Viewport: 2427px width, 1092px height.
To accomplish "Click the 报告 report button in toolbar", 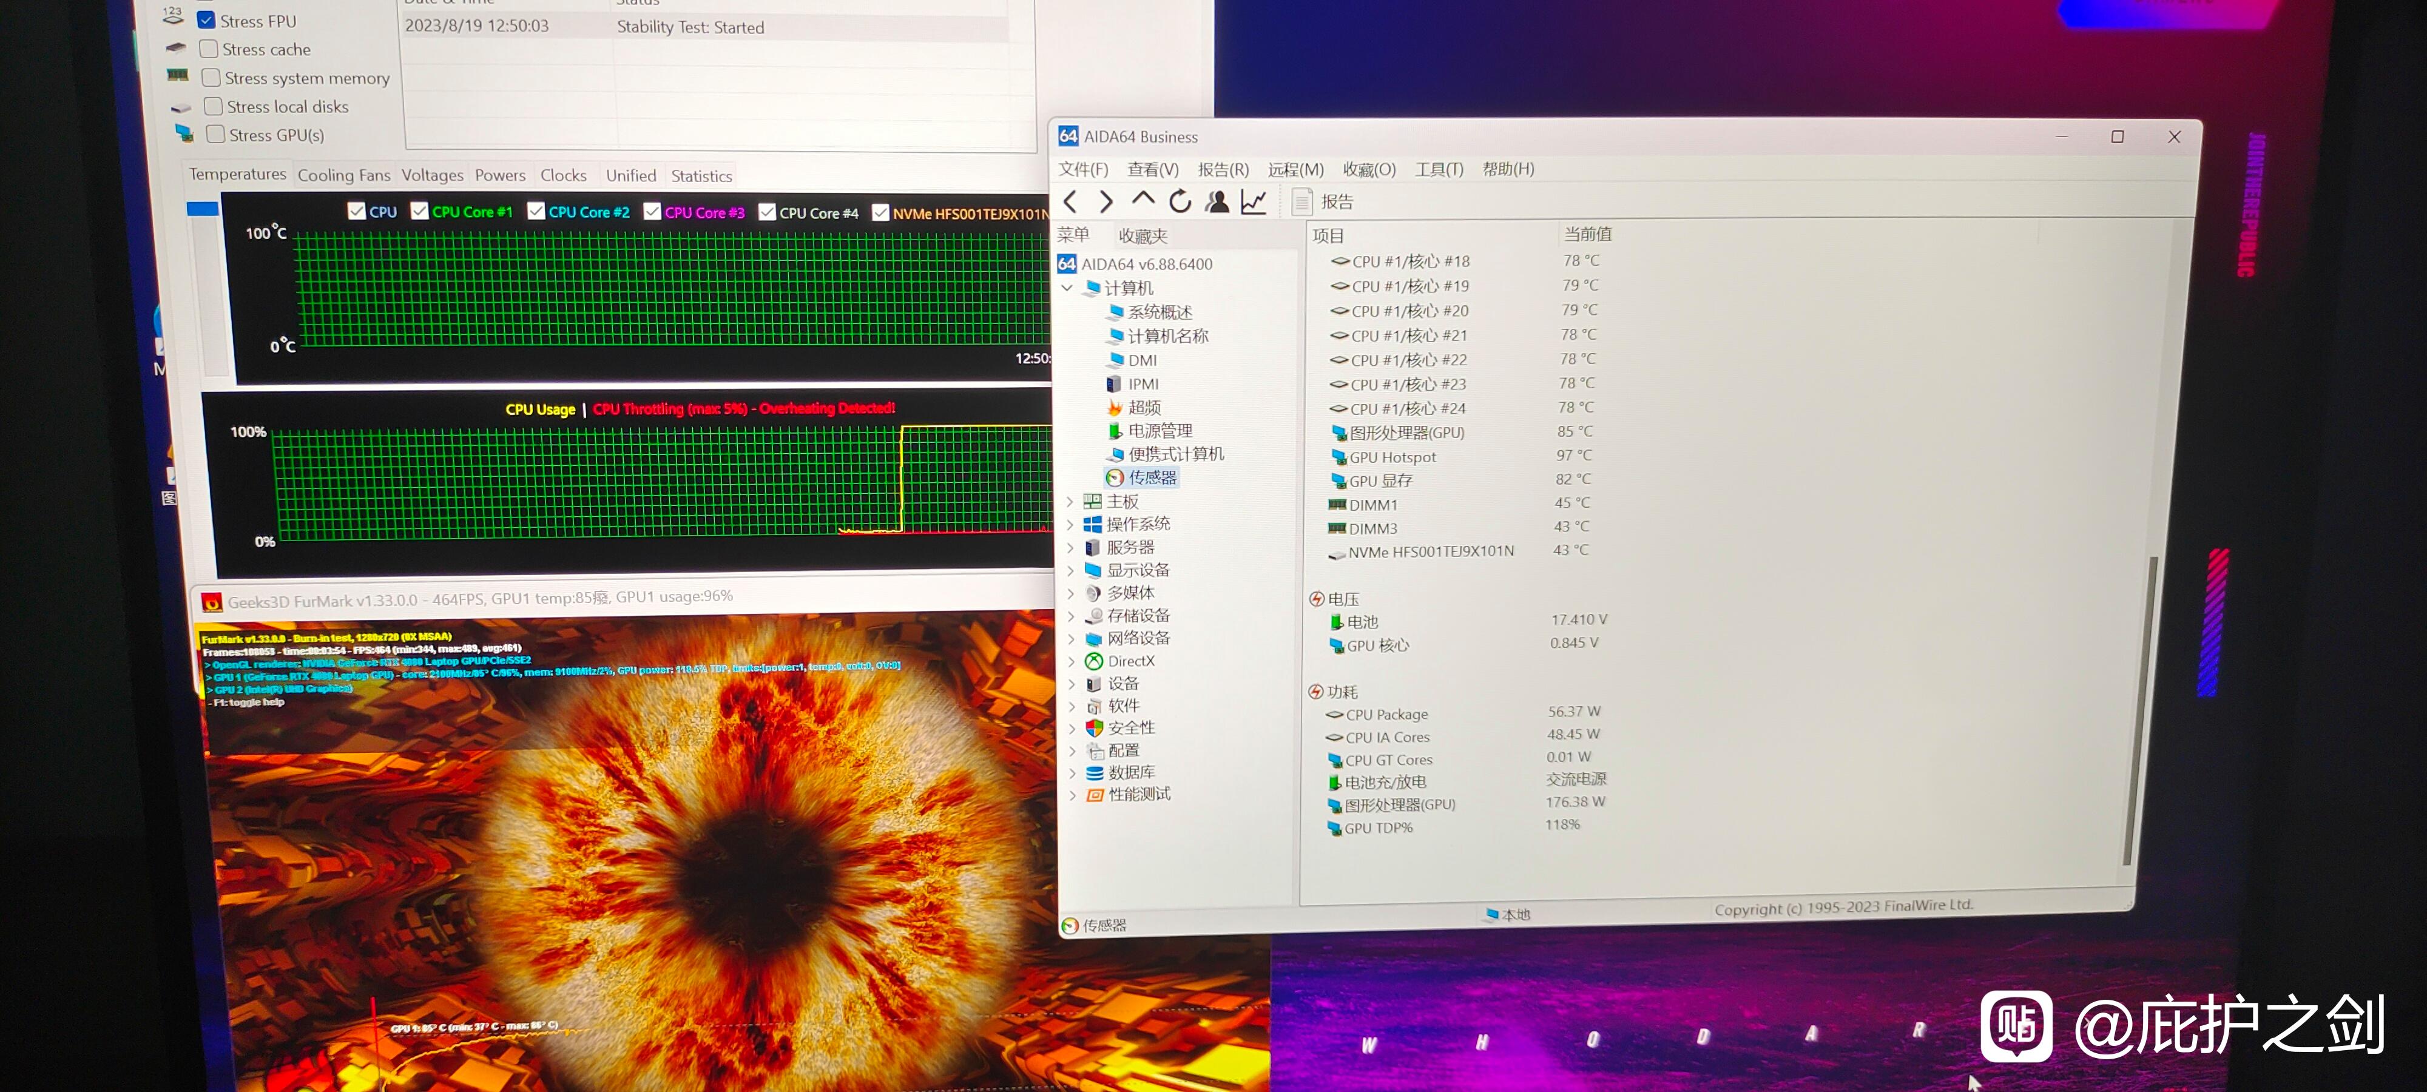I will 1323,201.
